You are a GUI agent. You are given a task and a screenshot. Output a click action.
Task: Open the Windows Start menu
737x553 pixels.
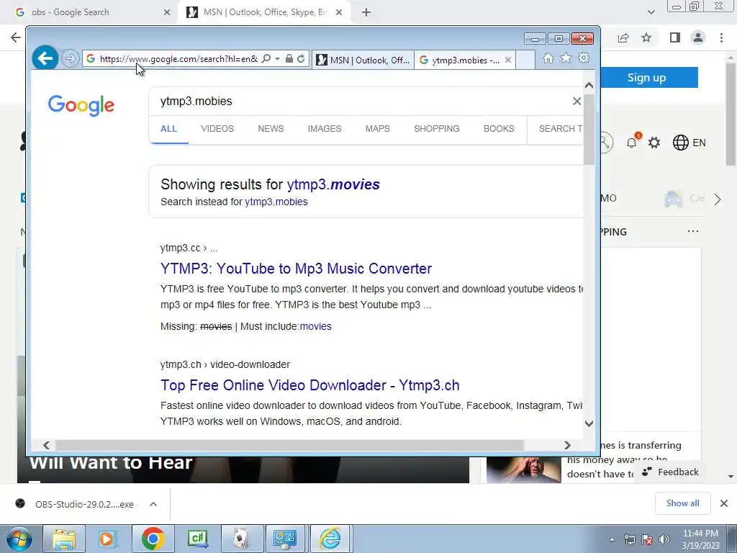(19, 539)
